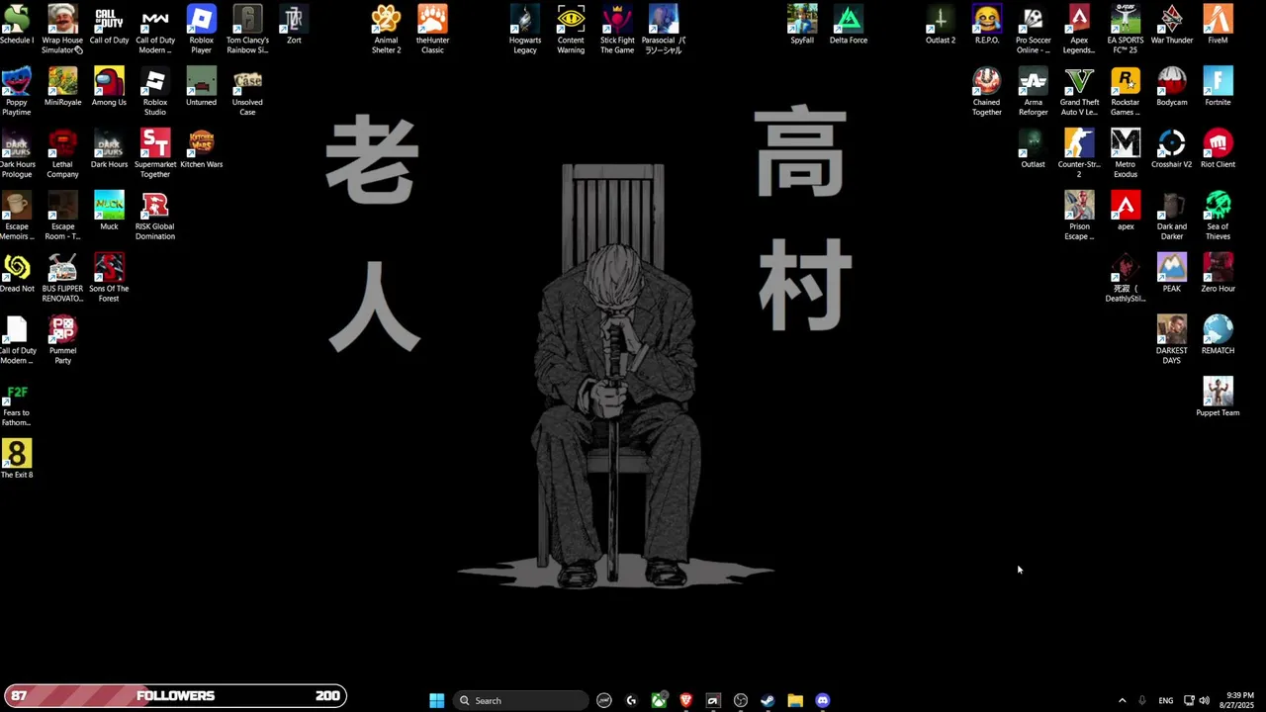The width and height of the screenshot is (1266, 712).
Task: Select the Metro Exodus icon
Action: click(1126, 154)
